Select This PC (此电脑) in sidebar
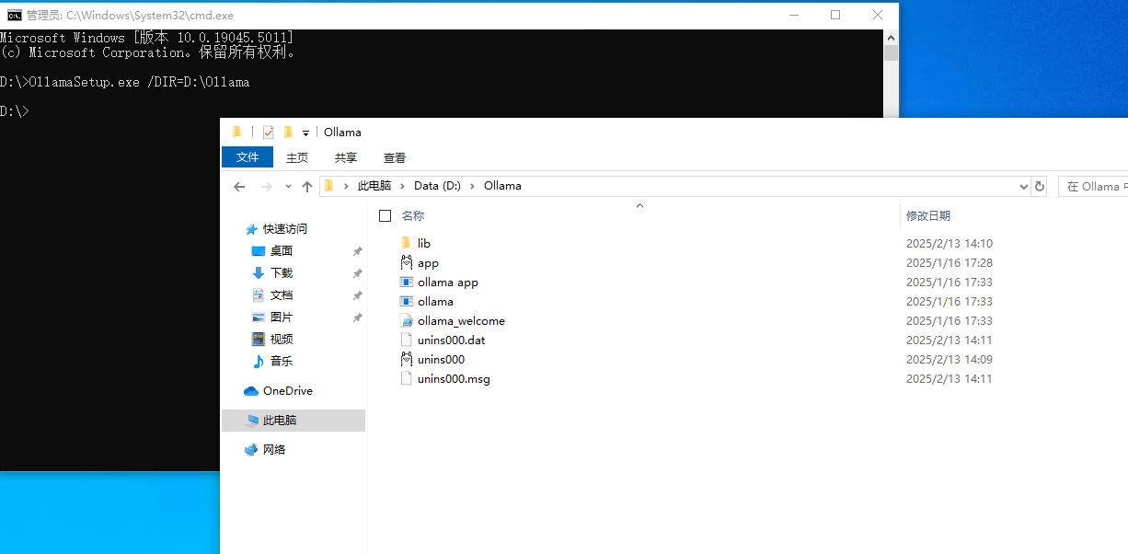Screen dimensions: 1128x554 pos(294,421)
